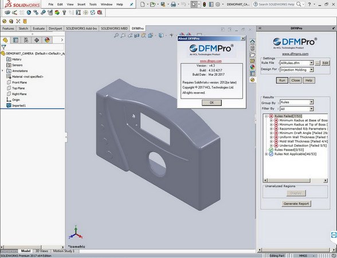Click the Rebuild traffic light icon
Image resolution: width=337 pixels, height=258 pixels.
(204, 5)
